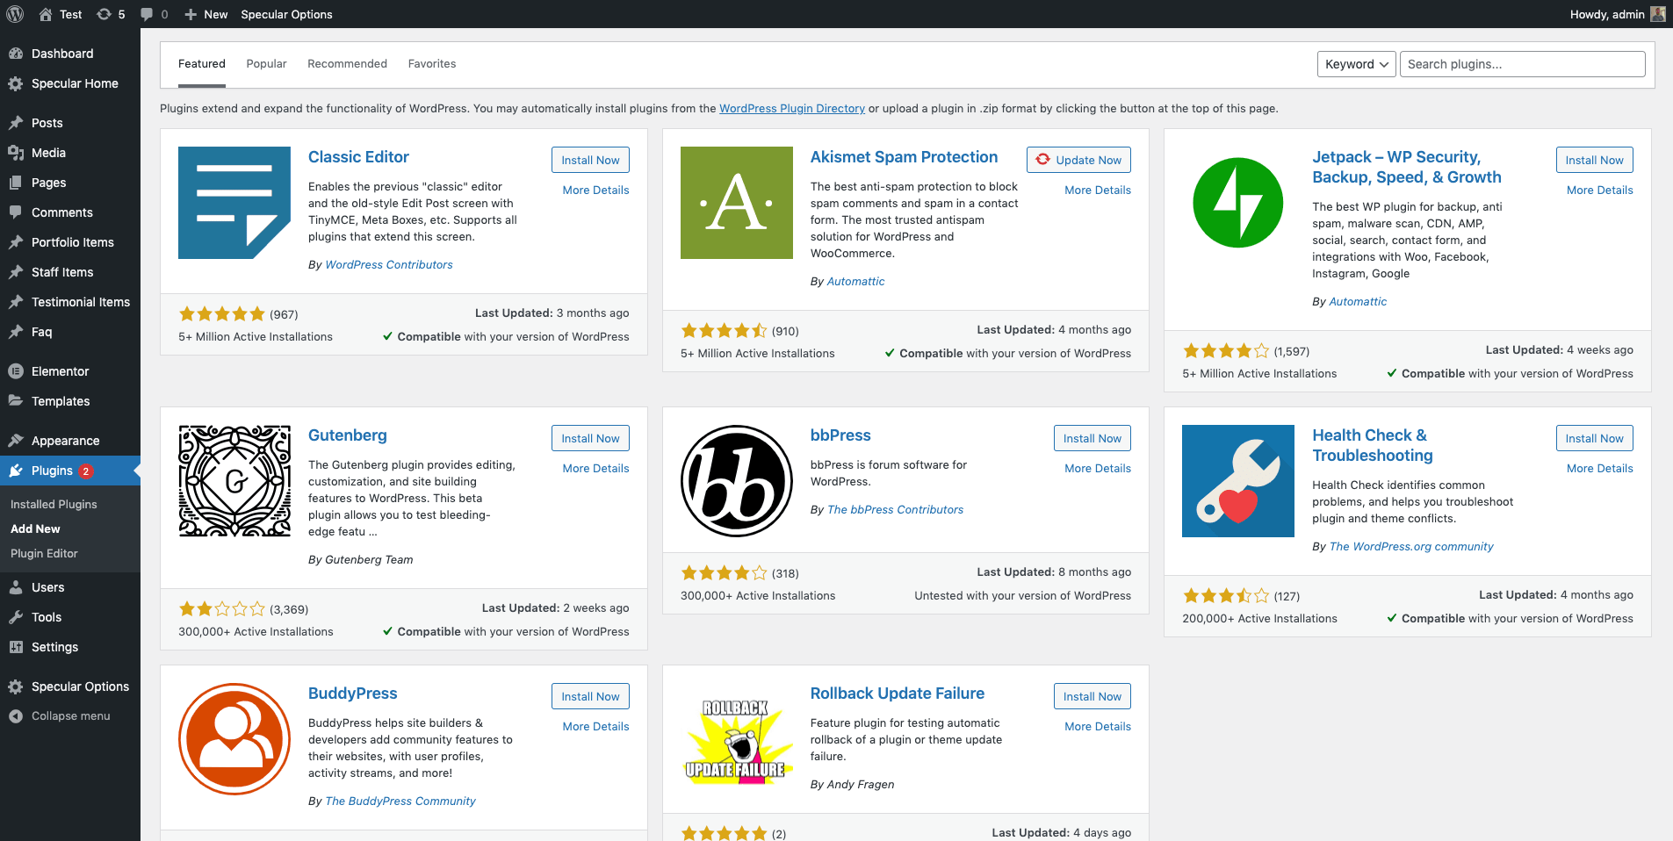Screen dimensions: 1673x841
Task: Install the bbPress plugin
Action: pos(1092,438)
